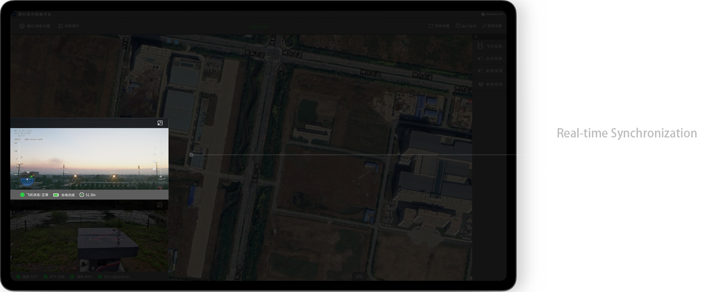Open the route planning waveform icon
This screenshot has height=292, width=705.
tap(481, 84)
